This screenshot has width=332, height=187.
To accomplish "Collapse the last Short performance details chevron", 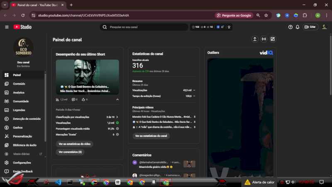I will tap(117, 100).
